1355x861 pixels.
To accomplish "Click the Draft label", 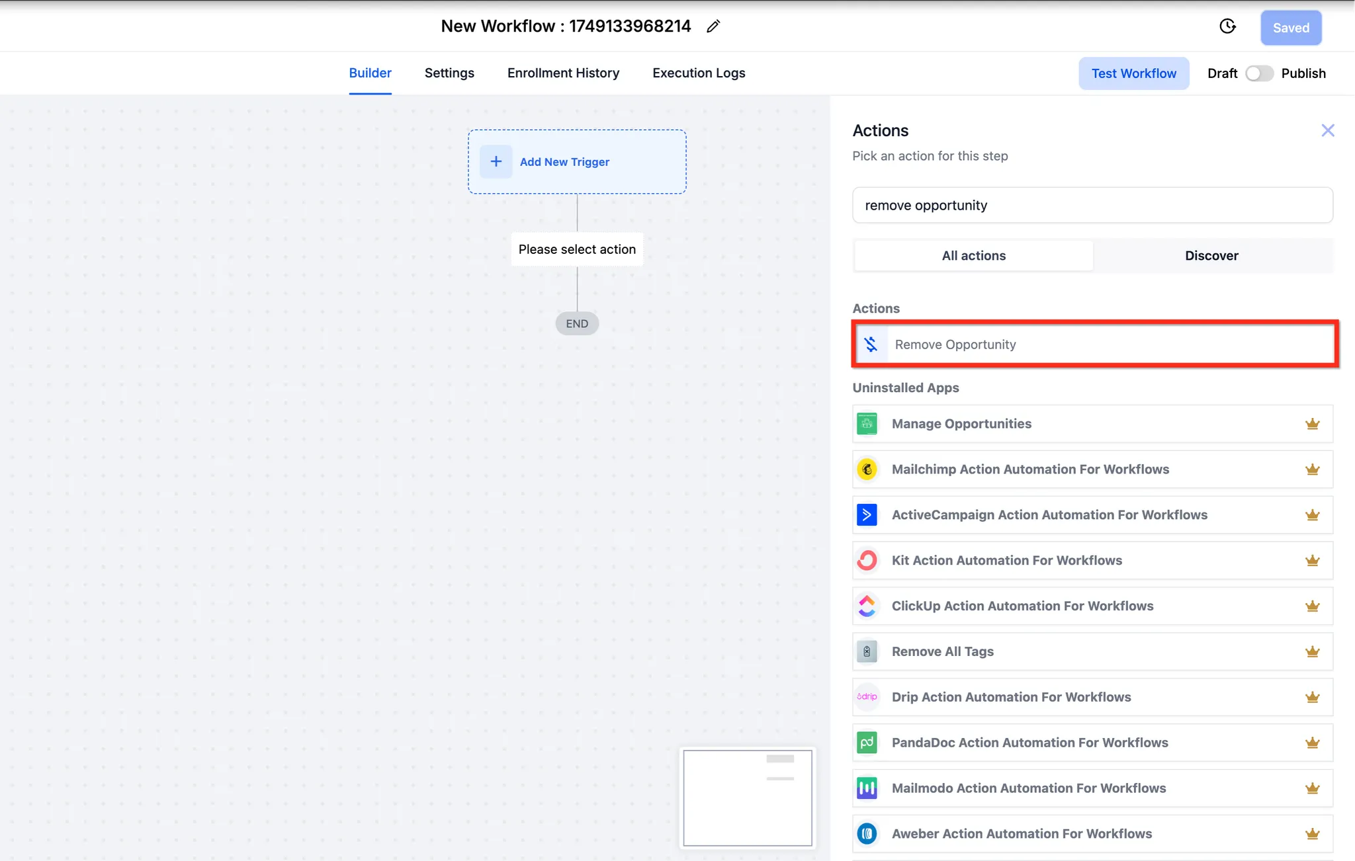I will coord(1222,73).
